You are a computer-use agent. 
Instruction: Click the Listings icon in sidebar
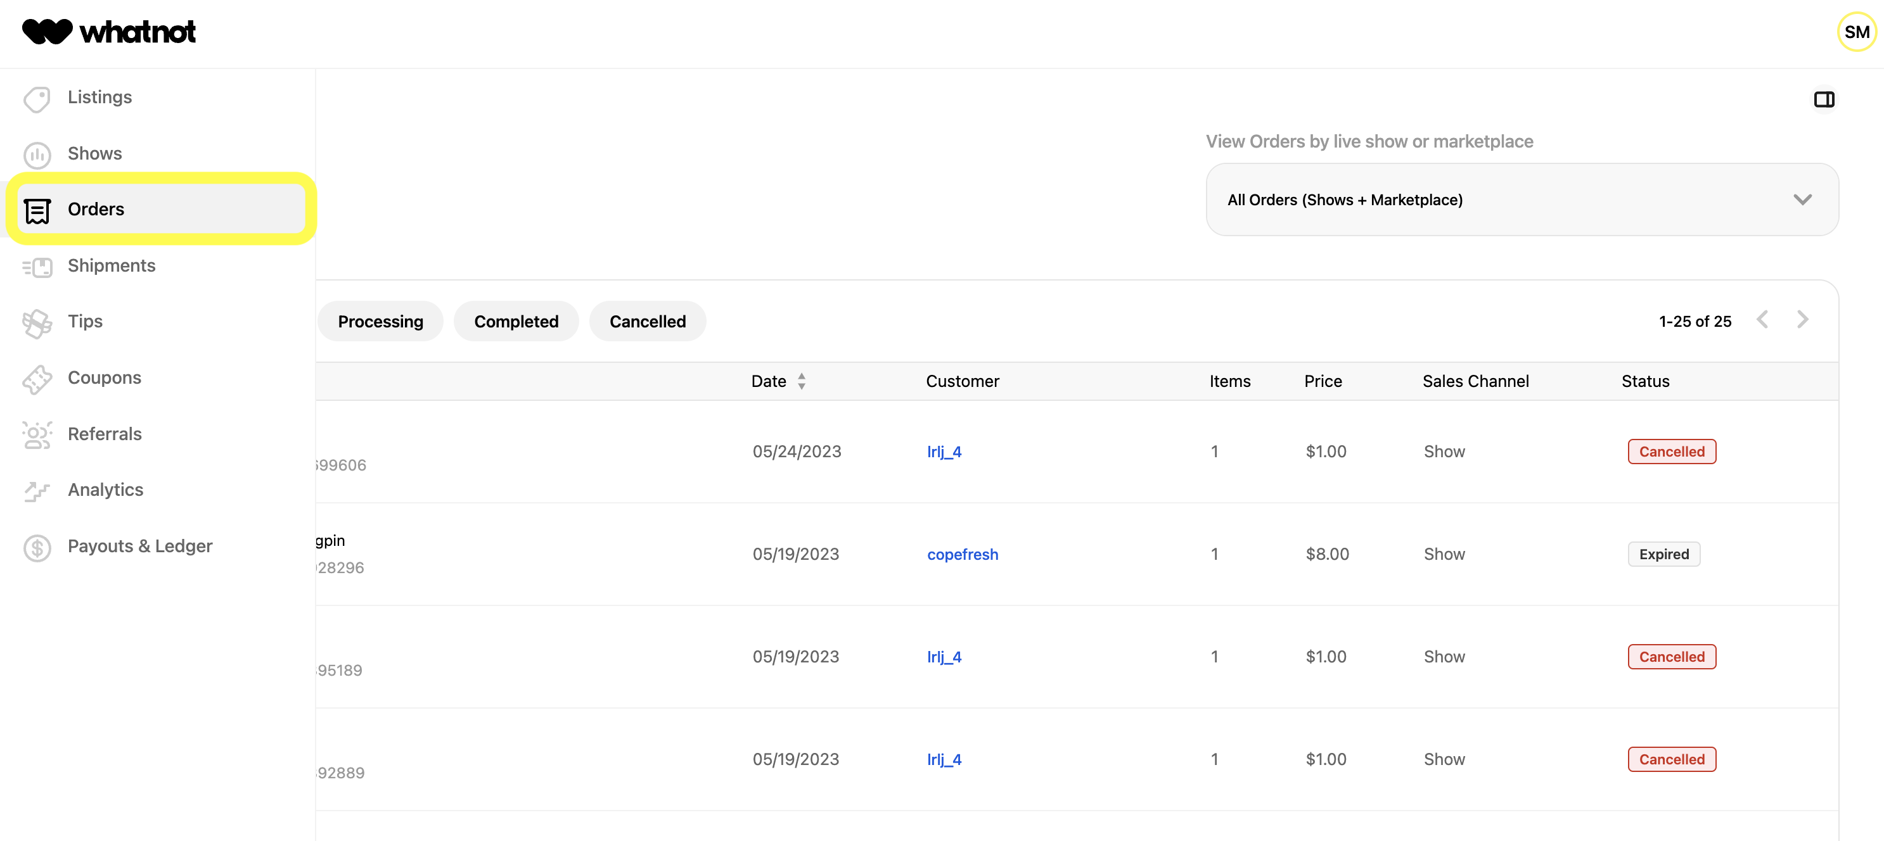[x=37, y=98]
